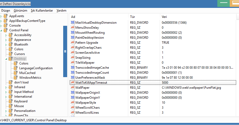Expand the Accessibility key
239x125 pixels.
[6, 35]
